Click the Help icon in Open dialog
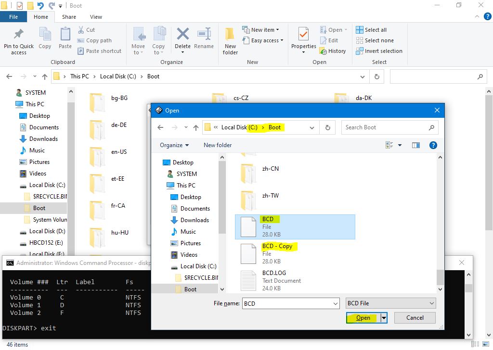This screenshot has width=493, height=350. coord(433,145)
